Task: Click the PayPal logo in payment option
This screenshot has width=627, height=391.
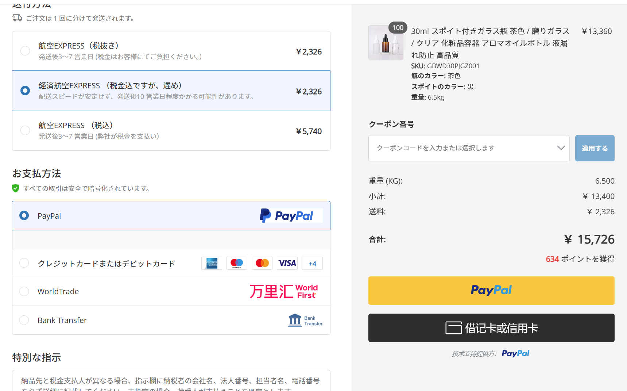Action: click(291, 216)
